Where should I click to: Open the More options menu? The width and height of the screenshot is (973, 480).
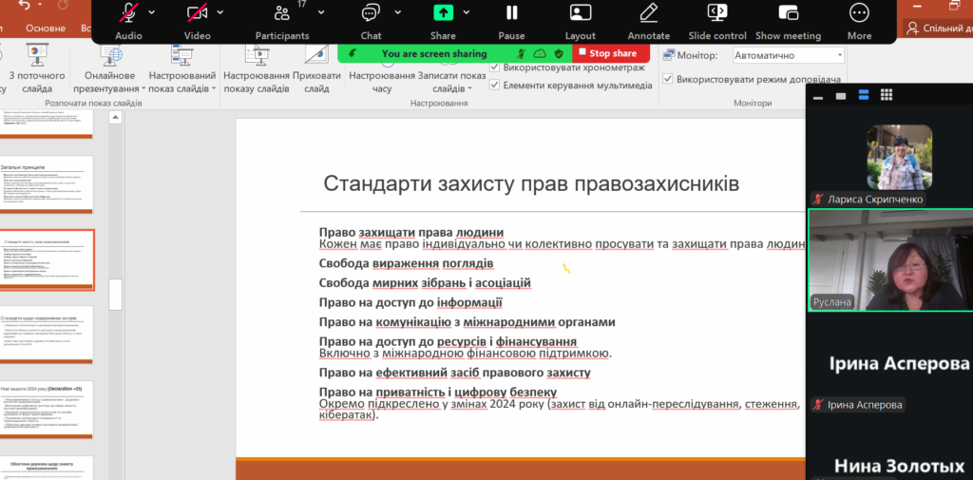pos(859,13)
